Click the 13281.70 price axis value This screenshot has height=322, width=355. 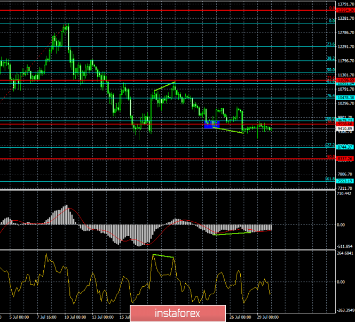(346, 18)
